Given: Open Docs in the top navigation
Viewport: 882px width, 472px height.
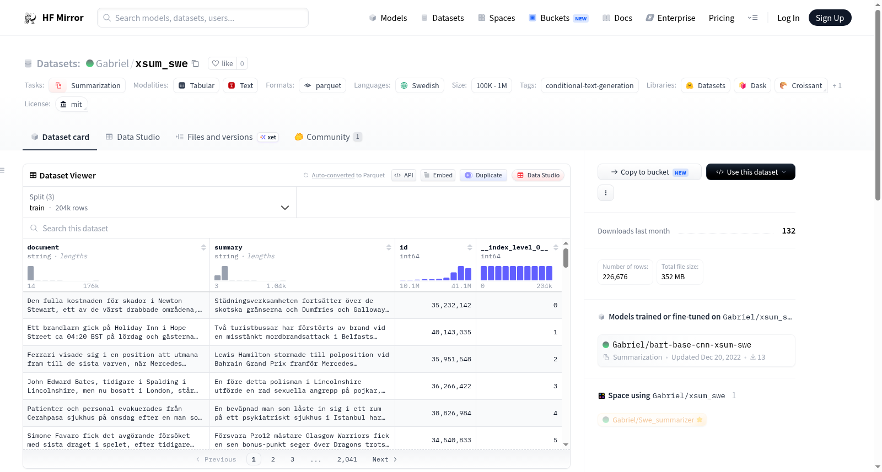Looking at the screenshot, I should click(617, 18).
